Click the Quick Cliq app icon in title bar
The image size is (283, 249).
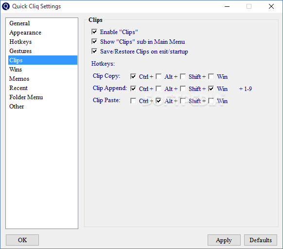coord(6,6)
